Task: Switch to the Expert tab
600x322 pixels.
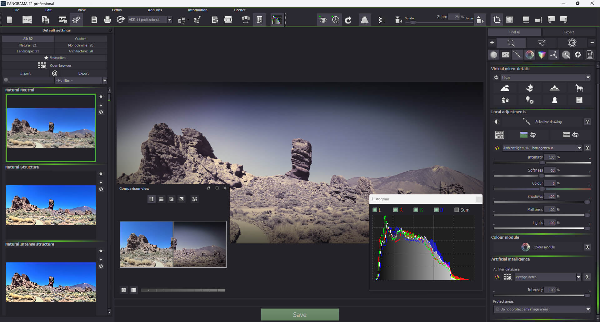Action: click(x=568, y=32)
